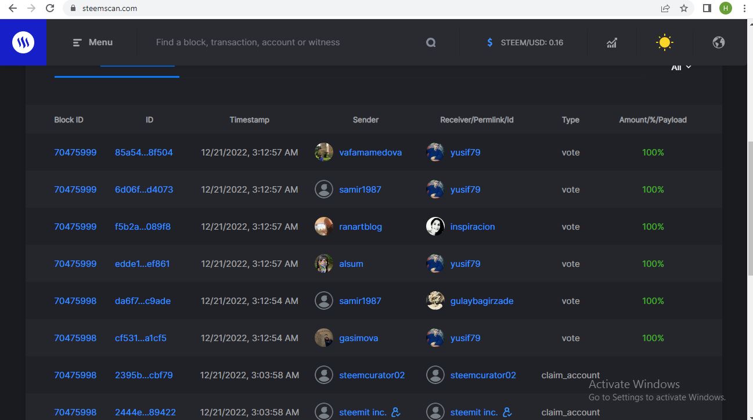Open sender steemit inc. profile
This screenshot has height=420, width=753.
coord(363,412)
